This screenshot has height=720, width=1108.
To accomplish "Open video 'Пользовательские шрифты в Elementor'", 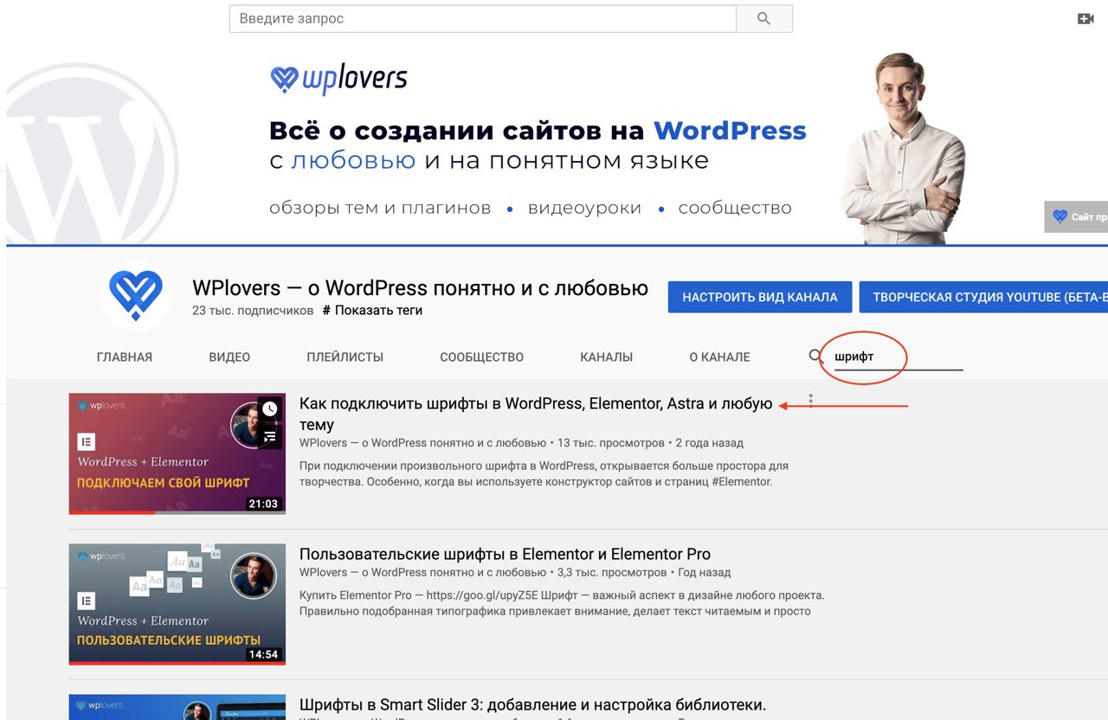I will (505, 554).
